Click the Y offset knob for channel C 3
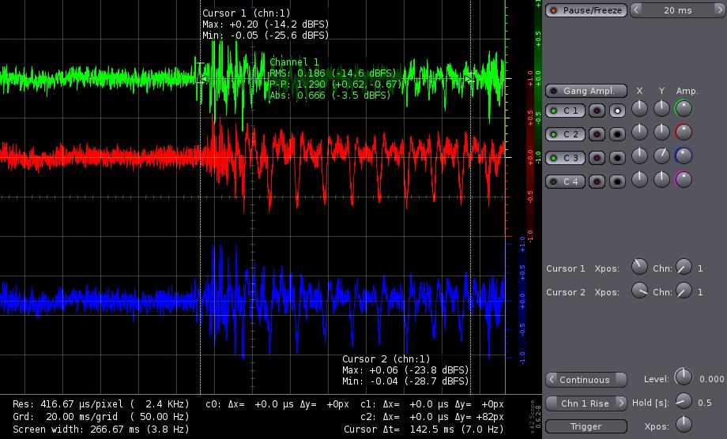The width and height of the screenshot is (727, 439). pyautogui.click(x=661, y=156)
